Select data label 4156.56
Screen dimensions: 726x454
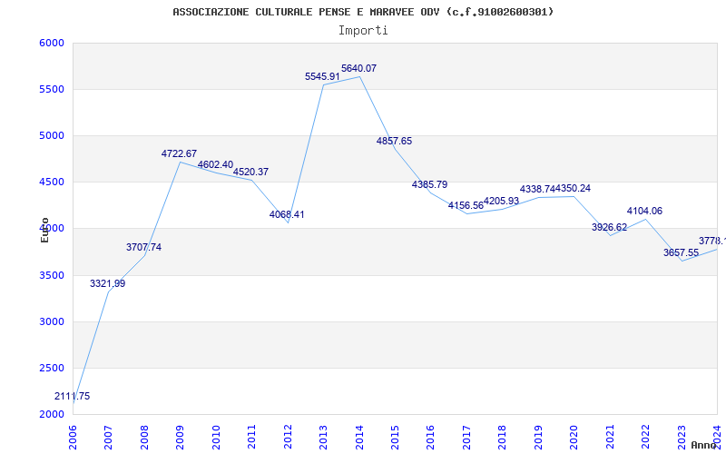[466, 205]
